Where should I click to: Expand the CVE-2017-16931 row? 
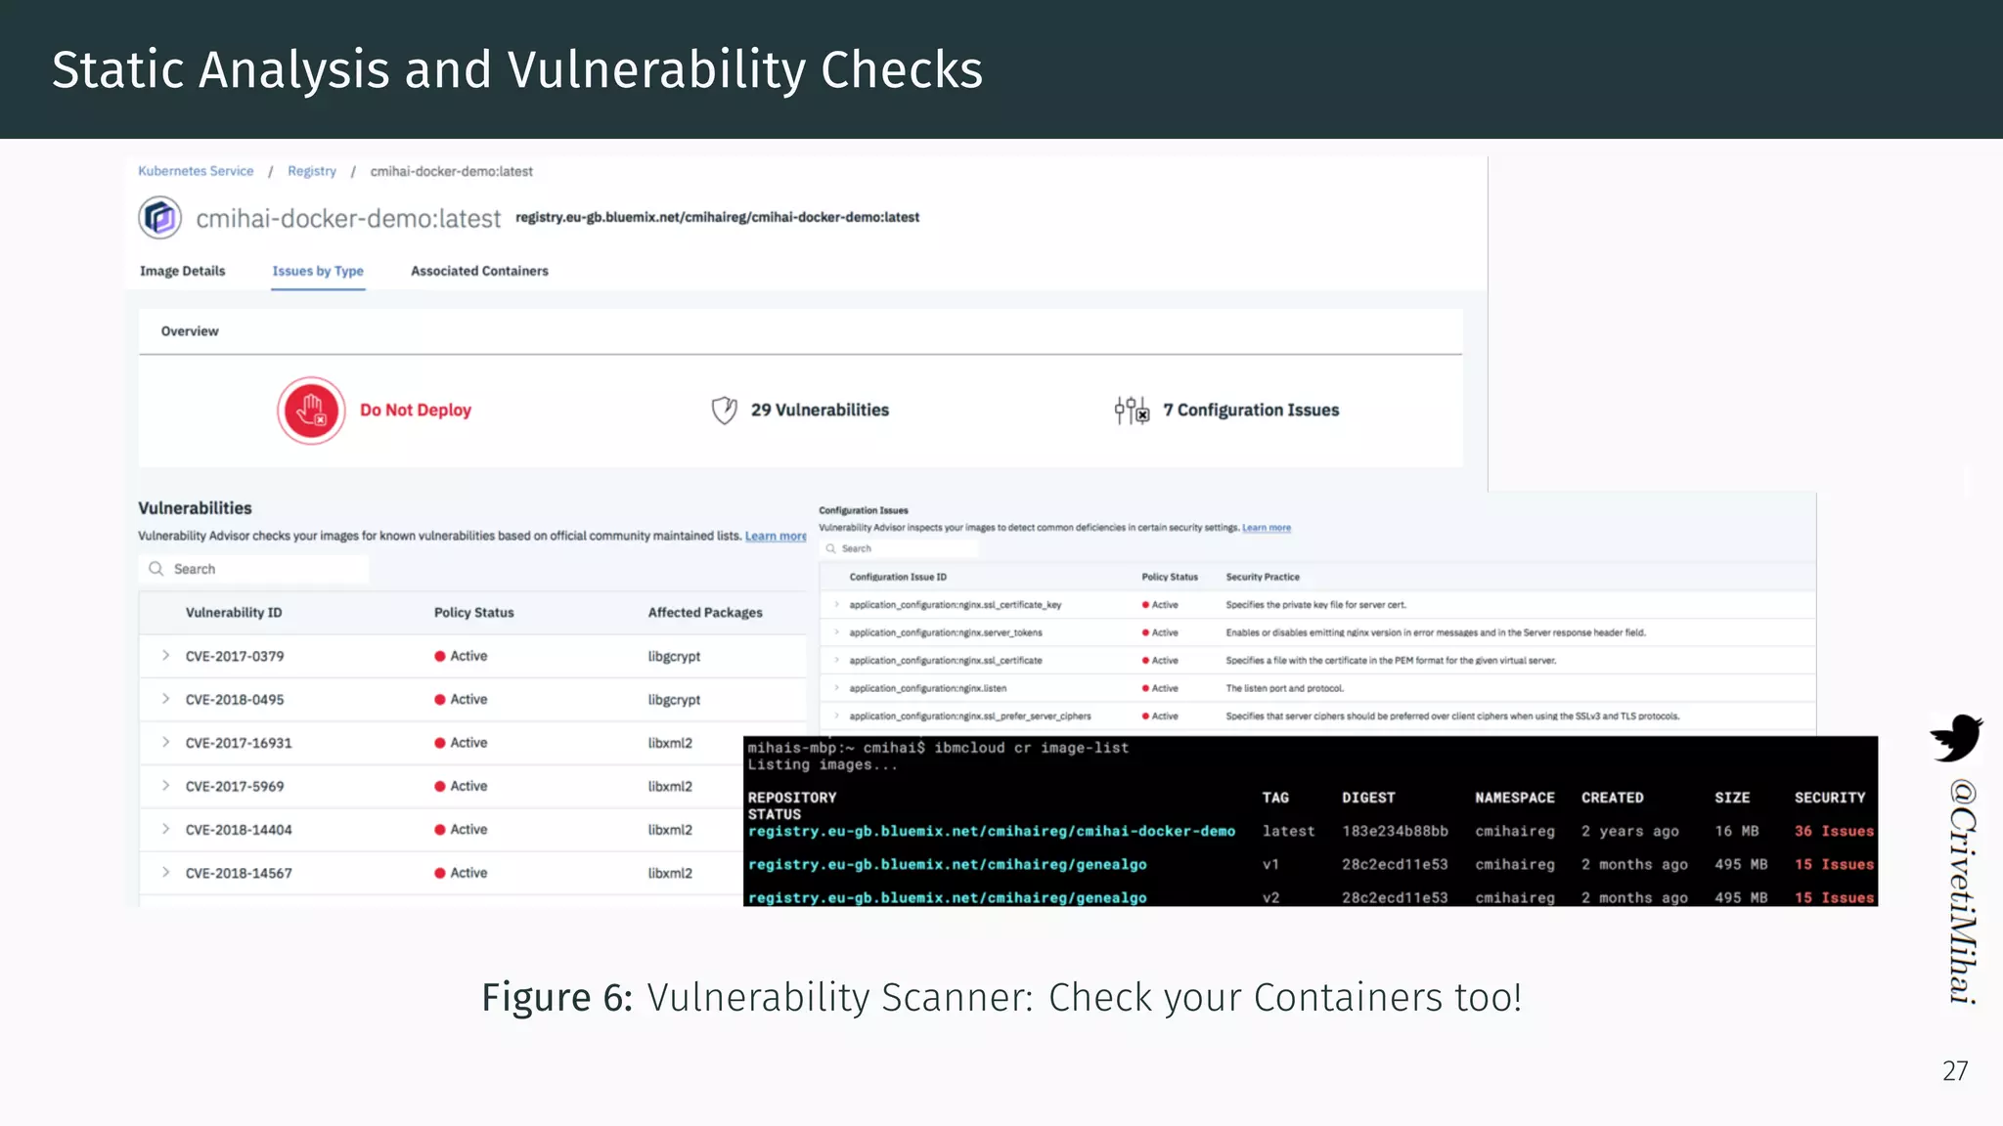165,743
